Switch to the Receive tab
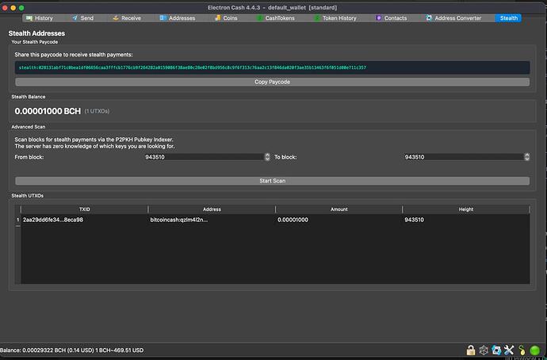 (x=127, y=17)
